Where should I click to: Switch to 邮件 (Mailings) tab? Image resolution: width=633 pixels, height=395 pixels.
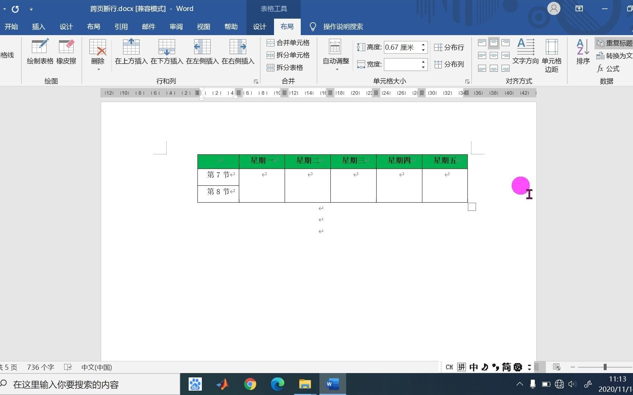[148, 27]
